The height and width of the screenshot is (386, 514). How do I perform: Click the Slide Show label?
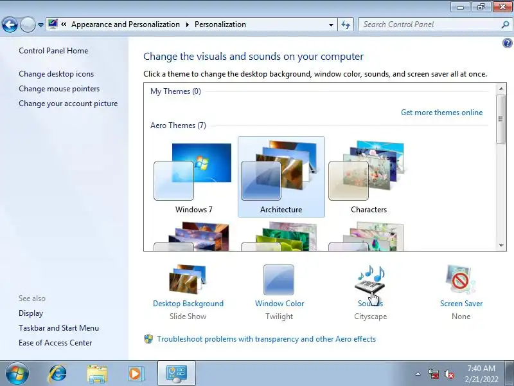point(188,317)
